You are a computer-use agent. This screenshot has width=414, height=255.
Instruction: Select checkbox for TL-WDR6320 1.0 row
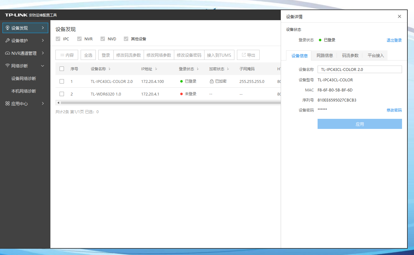[62, 94]
